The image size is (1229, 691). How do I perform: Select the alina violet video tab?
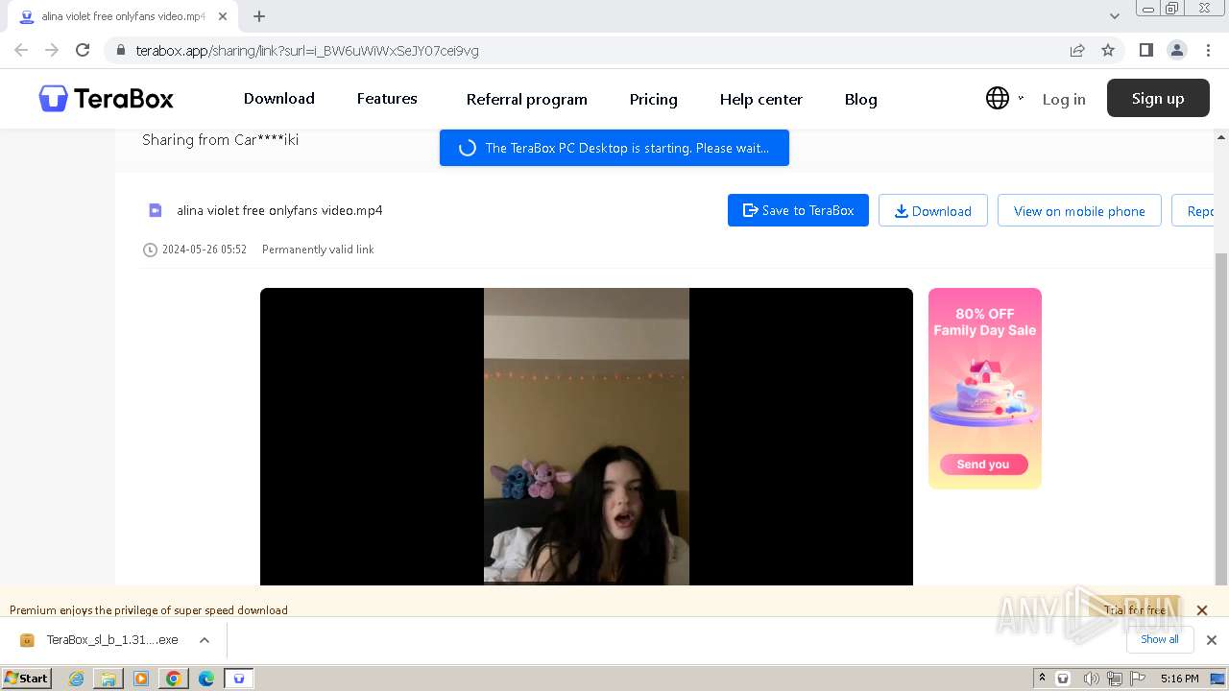click(x=123, y=16)
